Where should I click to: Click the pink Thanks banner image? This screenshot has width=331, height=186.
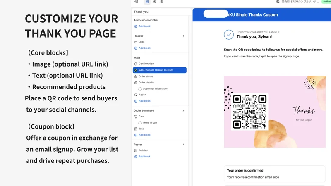click(x=275, y=112)
